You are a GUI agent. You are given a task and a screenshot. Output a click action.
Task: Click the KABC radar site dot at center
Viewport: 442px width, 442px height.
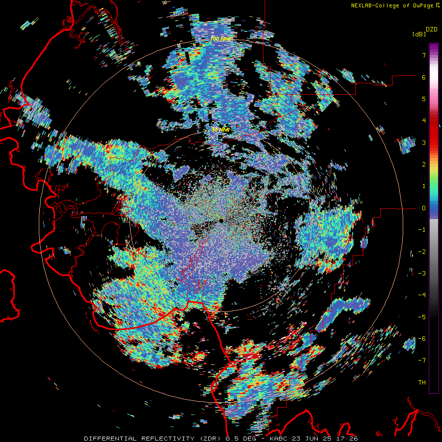(x=221, y=220)
